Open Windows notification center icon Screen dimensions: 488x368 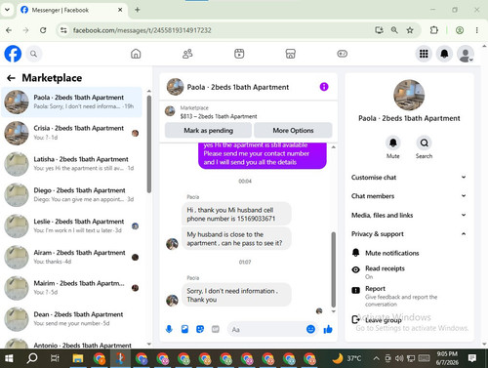pyautogui.click(x=472, y=358)
